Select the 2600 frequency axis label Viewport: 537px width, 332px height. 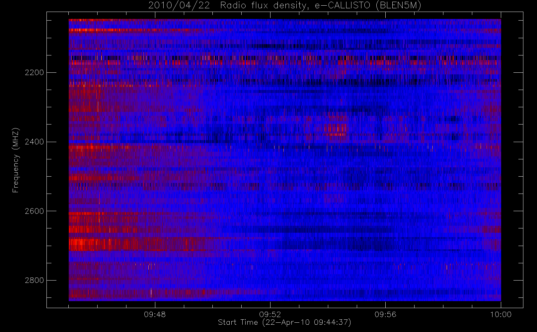34,211
